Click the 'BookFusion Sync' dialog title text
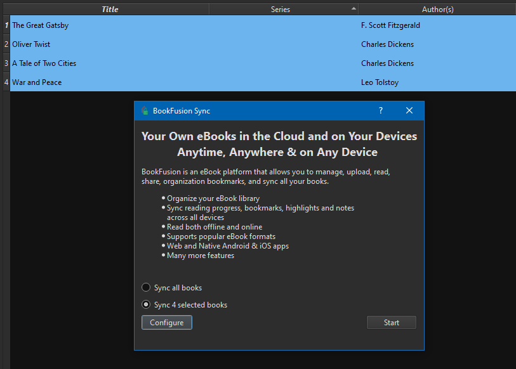 pos(182,111)
